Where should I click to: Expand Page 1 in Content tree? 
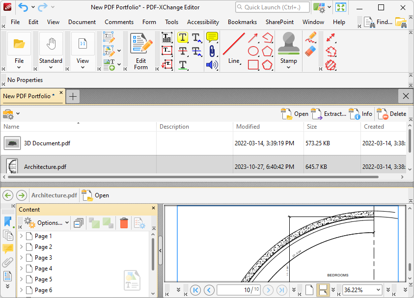22,236
